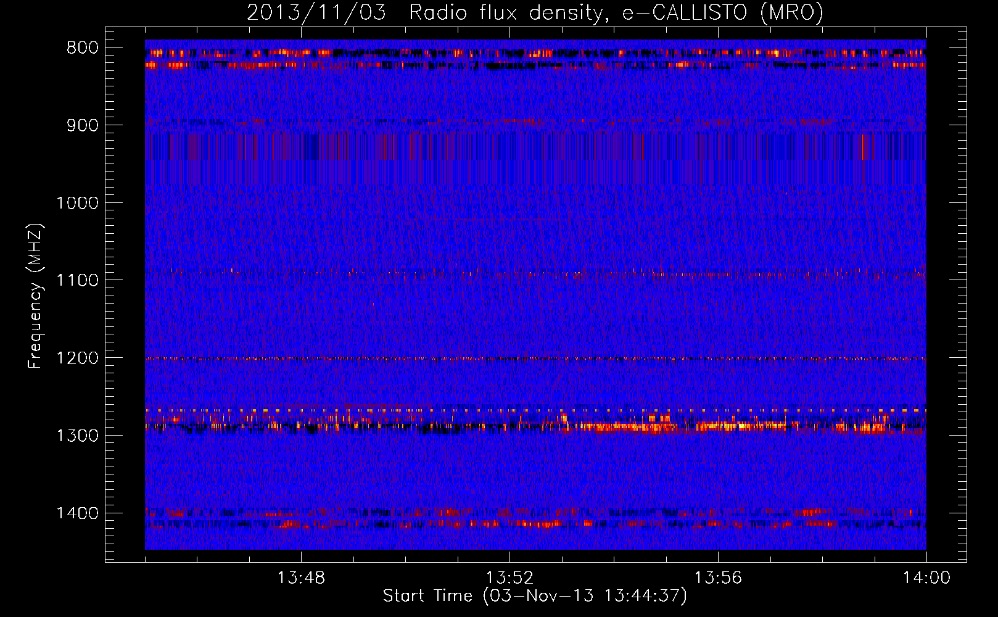The height and width of the screenshot is (617, 998).
Task: Select the 1000 frequency tick label
Action: pos(77,203)
